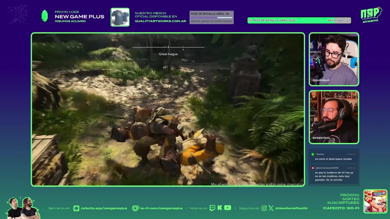The image size is (390, 219).
Task: Open ko-fi.com/newgameplus link
Action: click(161, 208)
